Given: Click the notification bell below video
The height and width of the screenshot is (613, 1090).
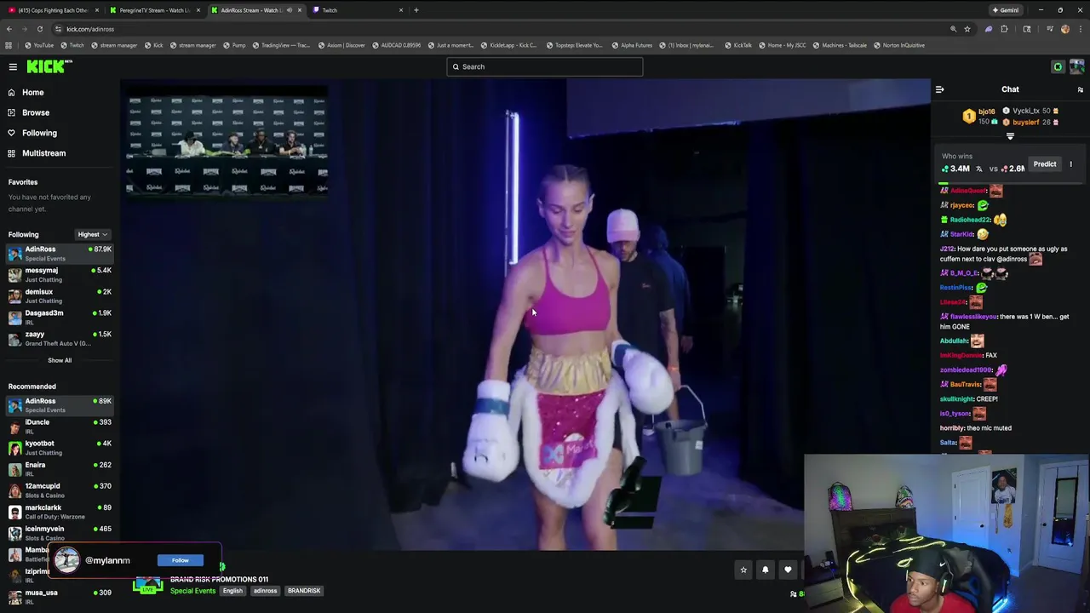Looking at the screenshot, I should point(765,570).
